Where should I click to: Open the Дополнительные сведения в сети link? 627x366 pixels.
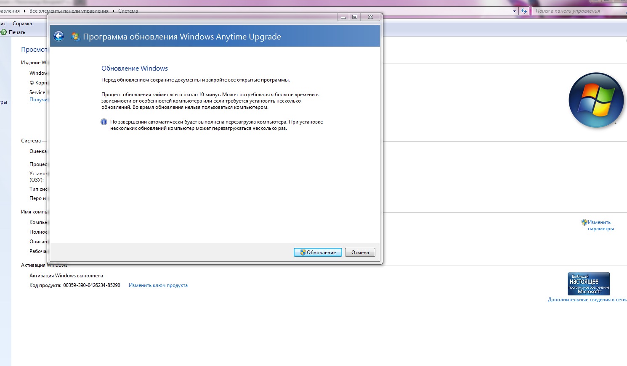click(587, 300)
